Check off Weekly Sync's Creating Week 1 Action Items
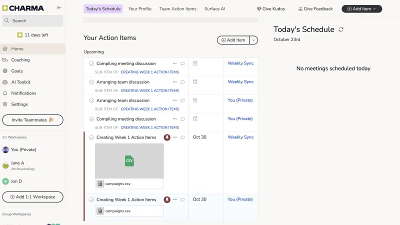Screen dimensions: 400x225 pyautogui.click(x=91, y=137)
